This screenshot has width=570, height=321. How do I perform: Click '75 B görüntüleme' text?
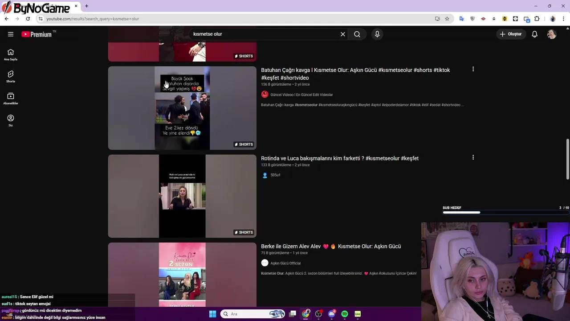275,253
